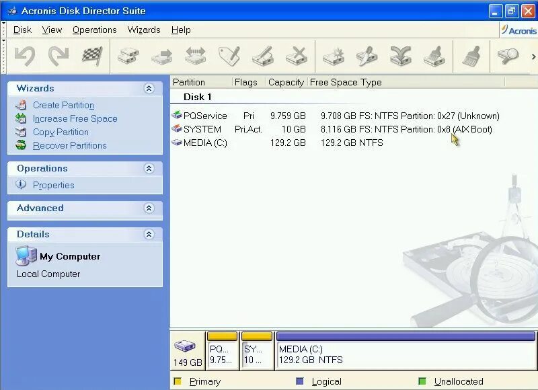This screenshot has width=538, height=390.
Task: Click the Format partition pencil icon
Action: click(263, 56)
